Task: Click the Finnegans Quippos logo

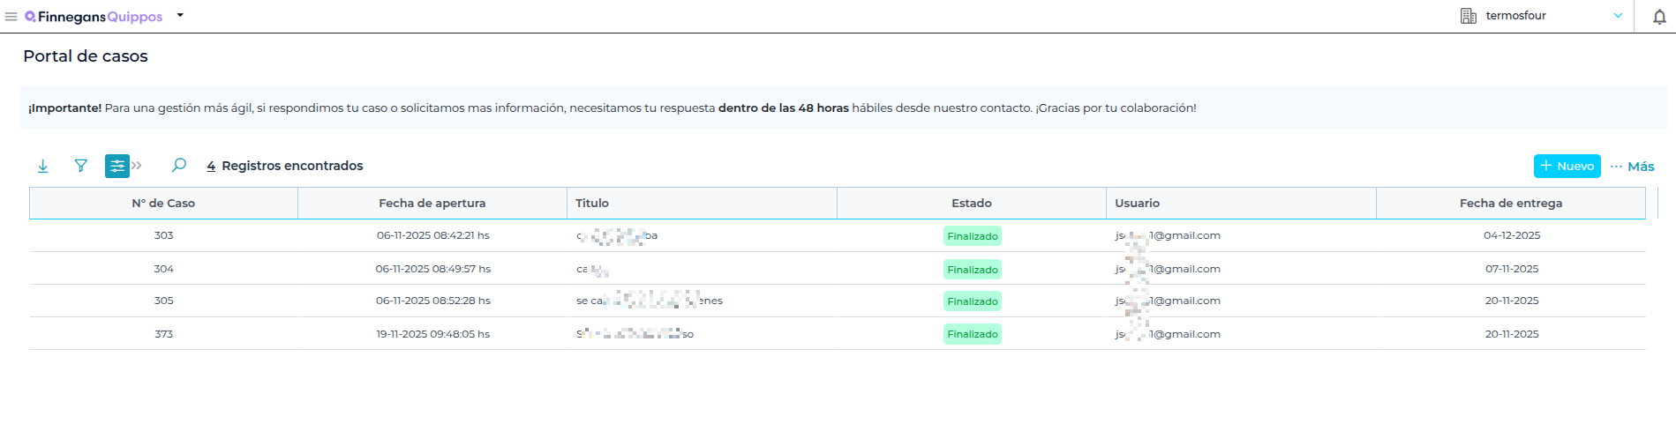Action: [94, 17]
